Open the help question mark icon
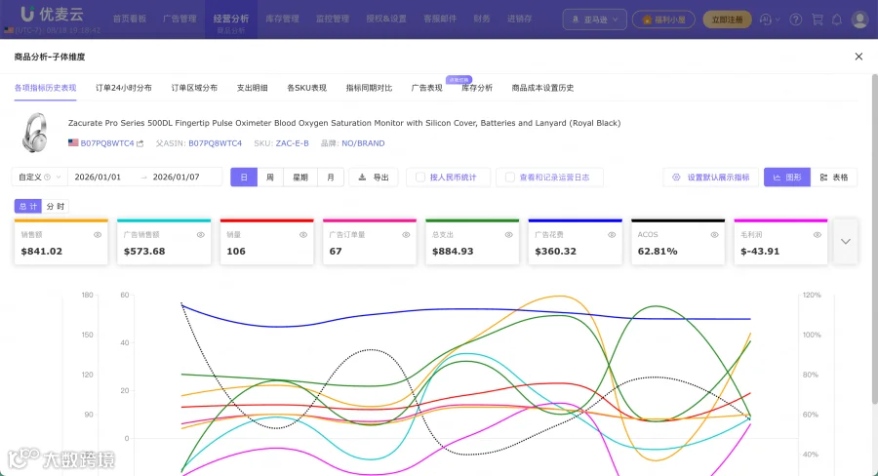The width and height of the screenshot is (878, 476). point(795,20)
